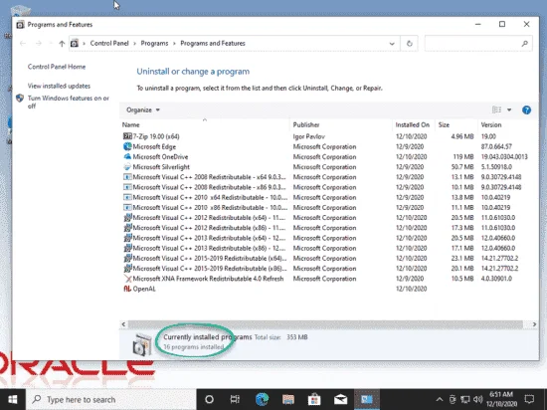Open Turn Windows features on or off
This screenshot has width=547, height=410.
point(69,102)
